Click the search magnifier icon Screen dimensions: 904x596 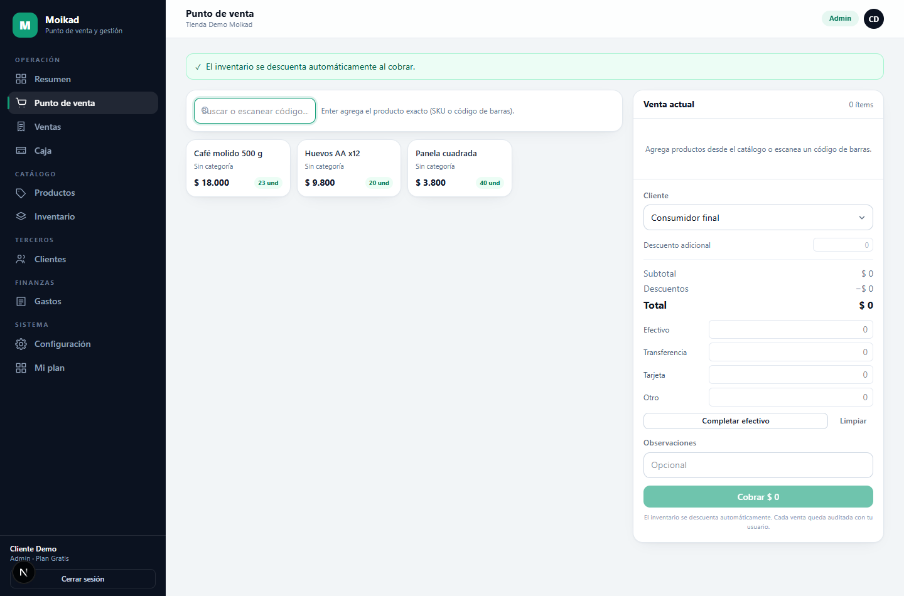205,110
